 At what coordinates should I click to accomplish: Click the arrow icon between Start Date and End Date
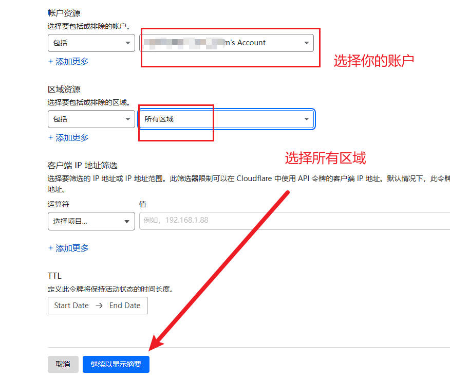[x=99, y=306]
